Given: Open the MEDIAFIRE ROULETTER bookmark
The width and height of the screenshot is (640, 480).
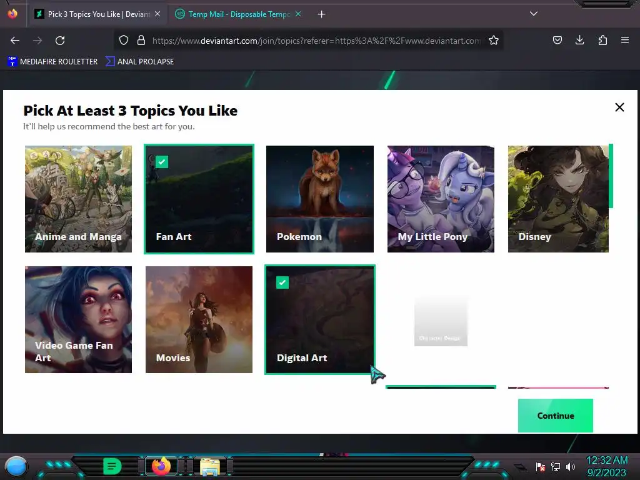Looking at the screenshot, I should point(52,62).
